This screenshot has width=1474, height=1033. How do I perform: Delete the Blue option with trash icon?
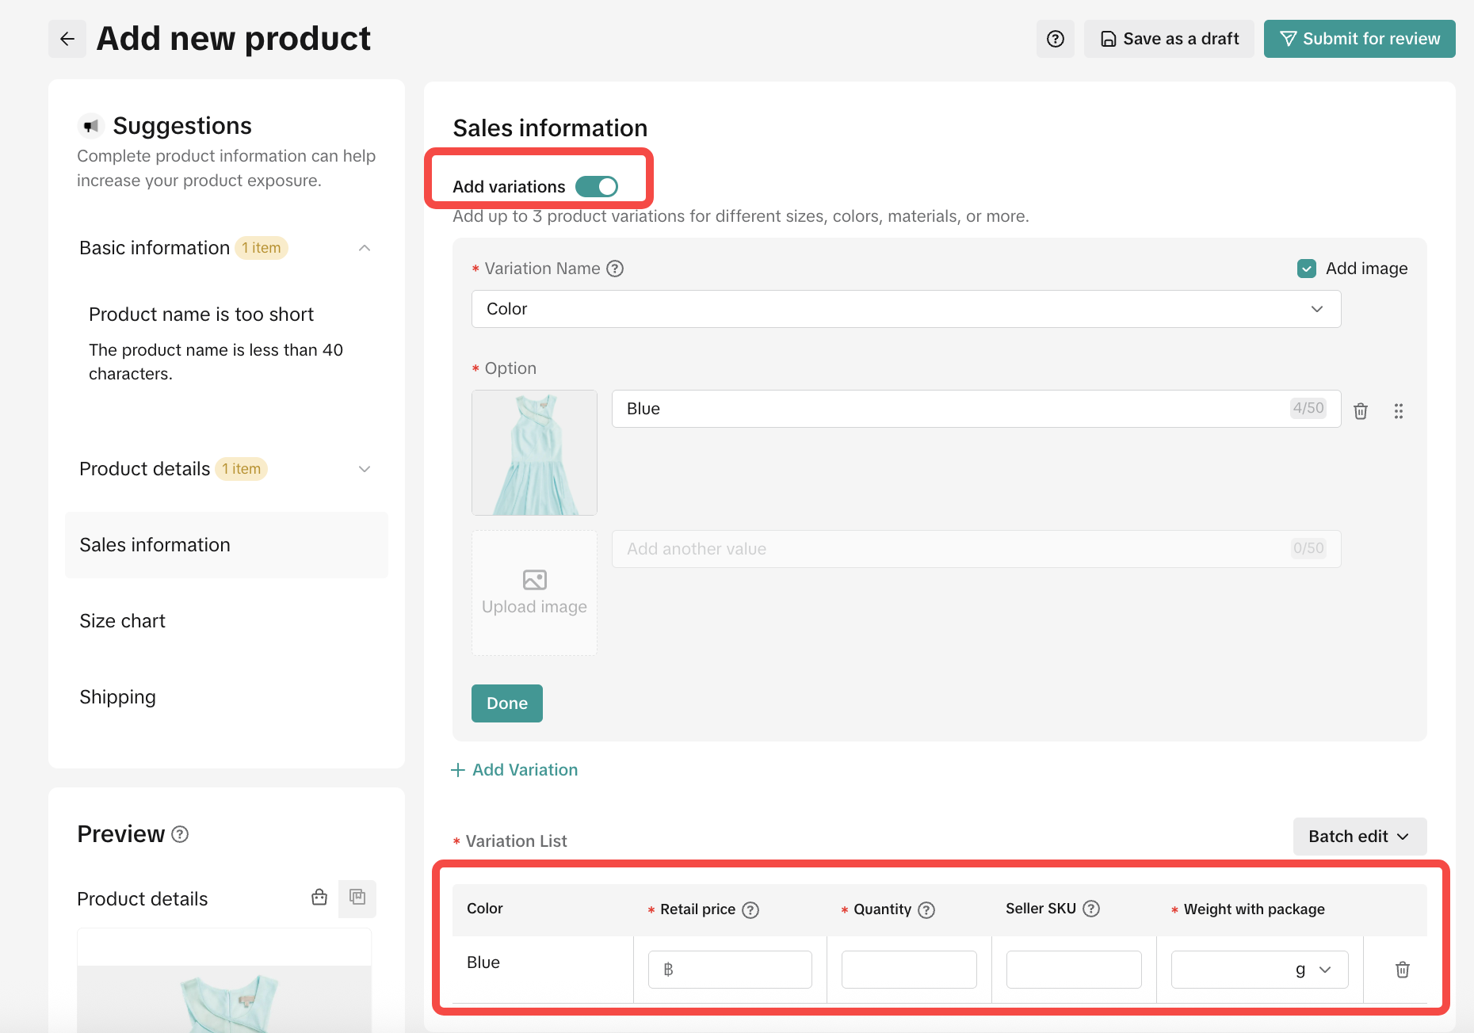tap(1360, 410)
